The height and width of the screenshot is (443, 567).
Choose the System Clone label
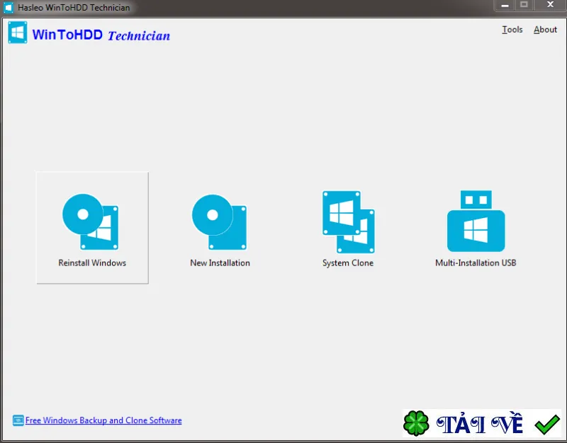coord(348,263)
